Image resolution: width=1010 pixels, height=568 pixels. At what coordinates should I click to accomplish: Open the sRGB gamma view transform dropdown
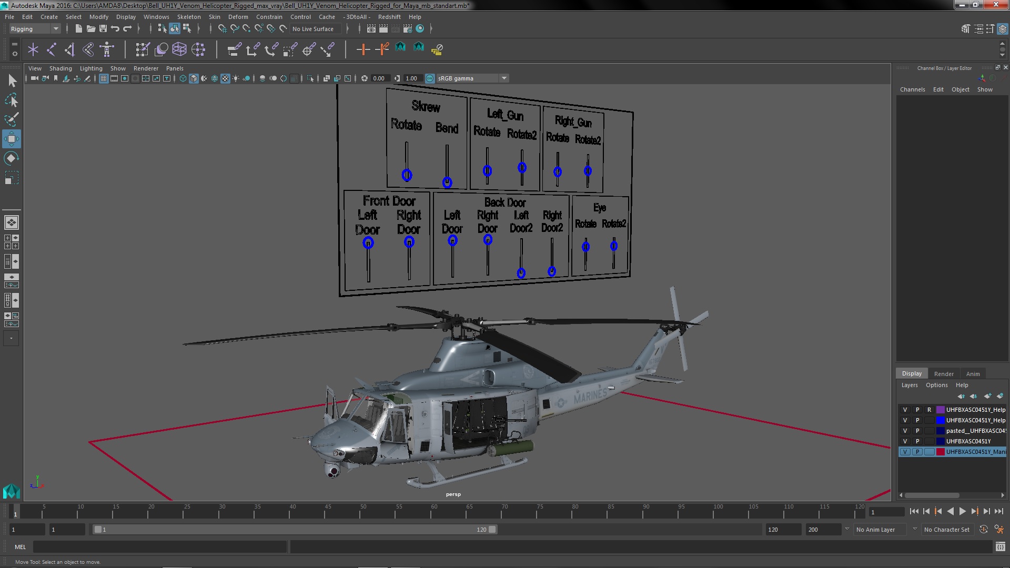[x=472, y=78]
